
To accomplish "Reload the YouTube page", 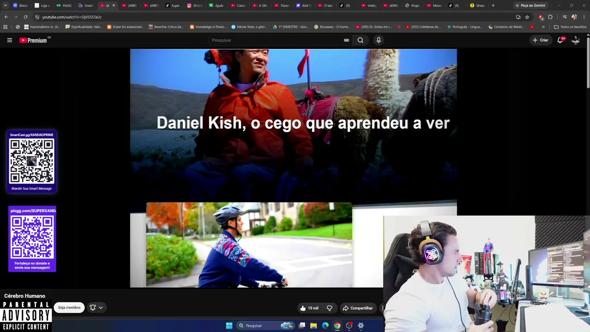I will [x=25, y=17].
